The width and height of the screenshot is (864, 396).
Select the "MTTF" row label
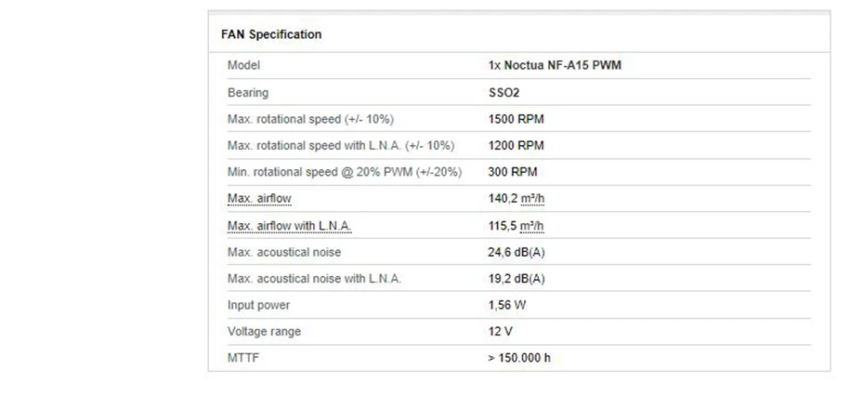pos(242,358)
